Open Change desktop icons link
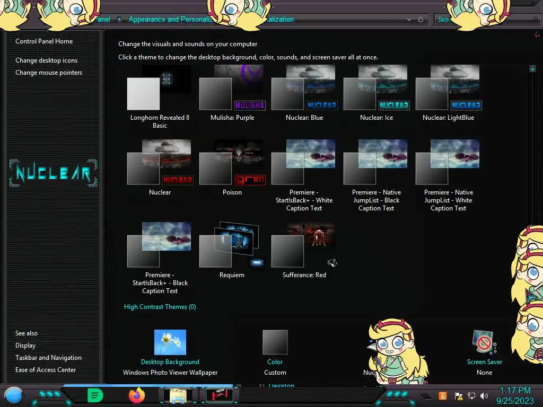This screenshot has width=543, height=407. click(x=47, y=60)
